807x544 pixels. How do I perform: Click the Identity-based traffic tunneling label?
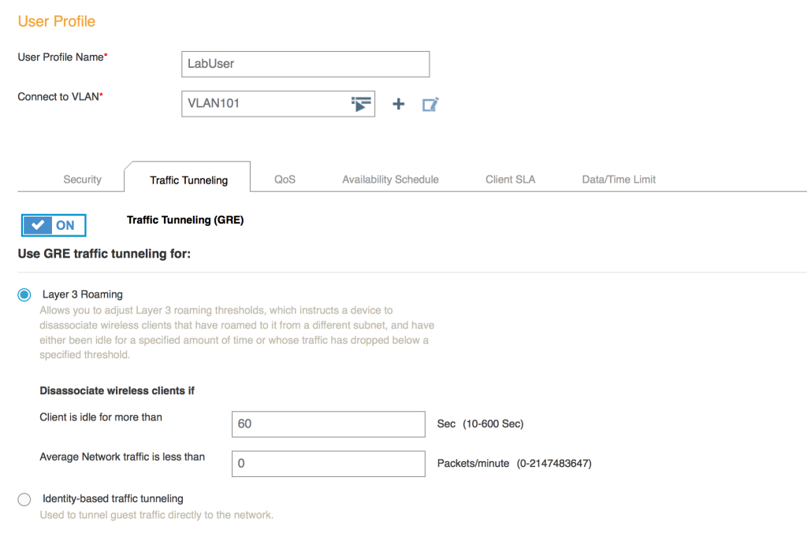[113, 499]
